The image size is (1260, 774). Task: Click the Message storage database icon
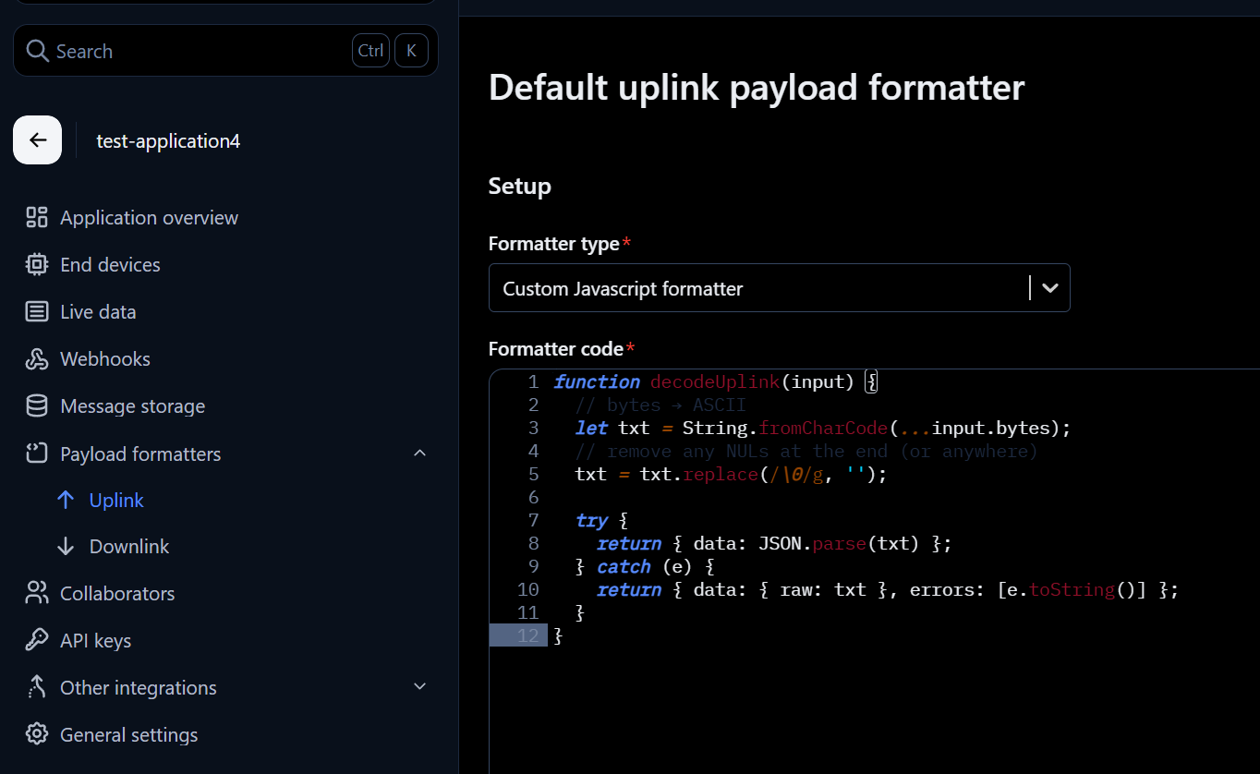tap(37, 406)
